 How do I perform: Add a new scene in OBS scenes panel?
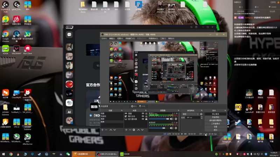(102, 130)
